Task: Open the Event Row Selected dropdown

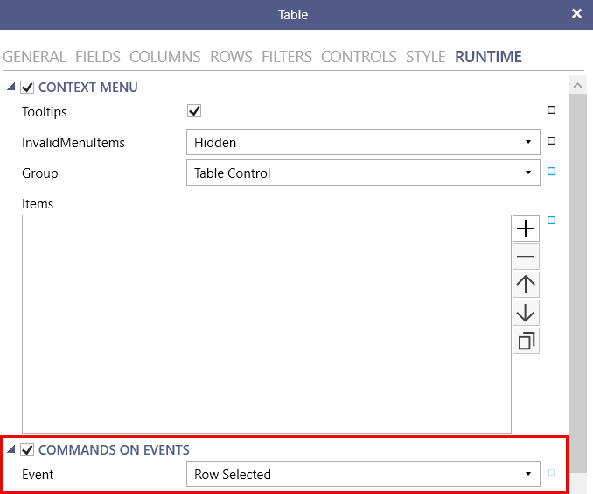Action: [x=363, y=474]
